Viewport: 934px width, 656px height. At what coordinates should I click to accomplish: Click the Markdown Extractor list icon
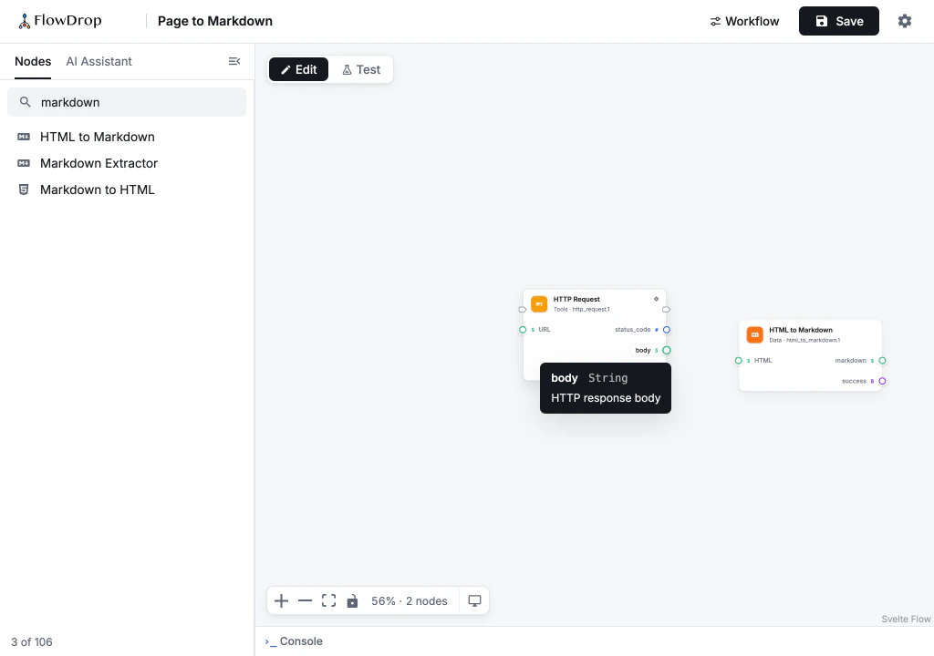tap(24, 163)
